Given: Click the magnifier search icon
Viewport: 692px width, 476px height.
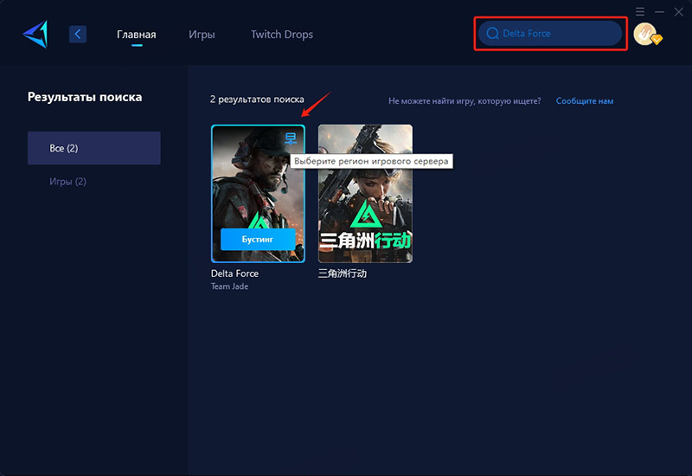Looking at the screenshot, I should (492, 34).
